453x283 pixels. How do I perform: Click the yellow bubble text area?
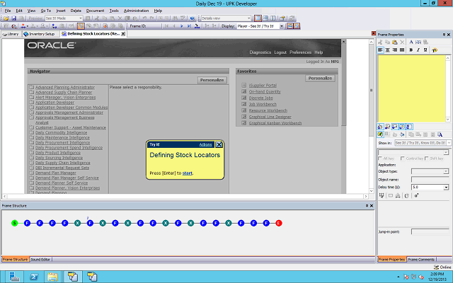412,88
